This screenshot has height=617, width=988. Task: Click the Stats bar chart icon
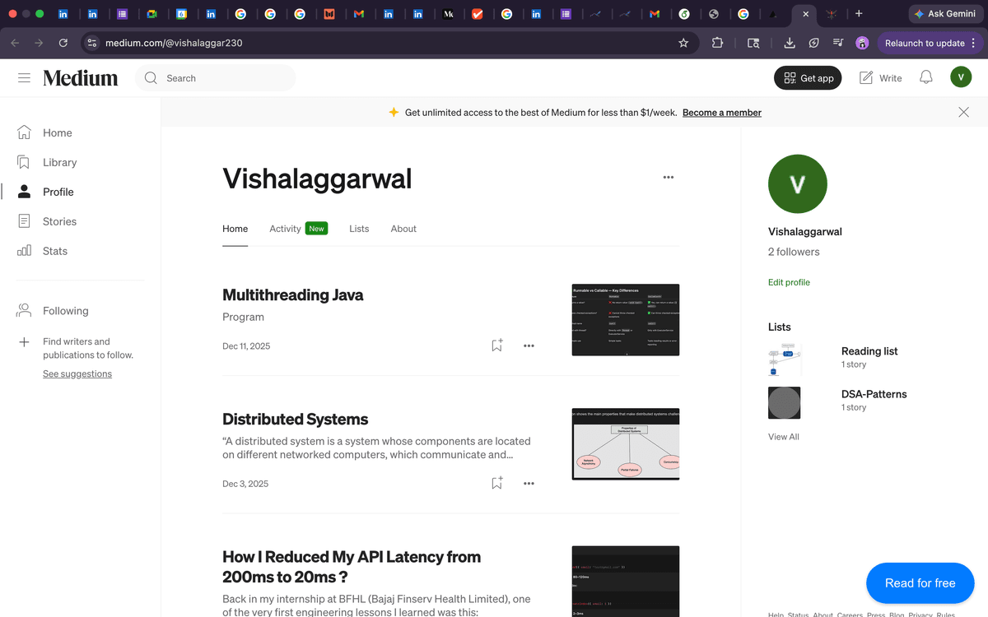[x=24, y=251]
